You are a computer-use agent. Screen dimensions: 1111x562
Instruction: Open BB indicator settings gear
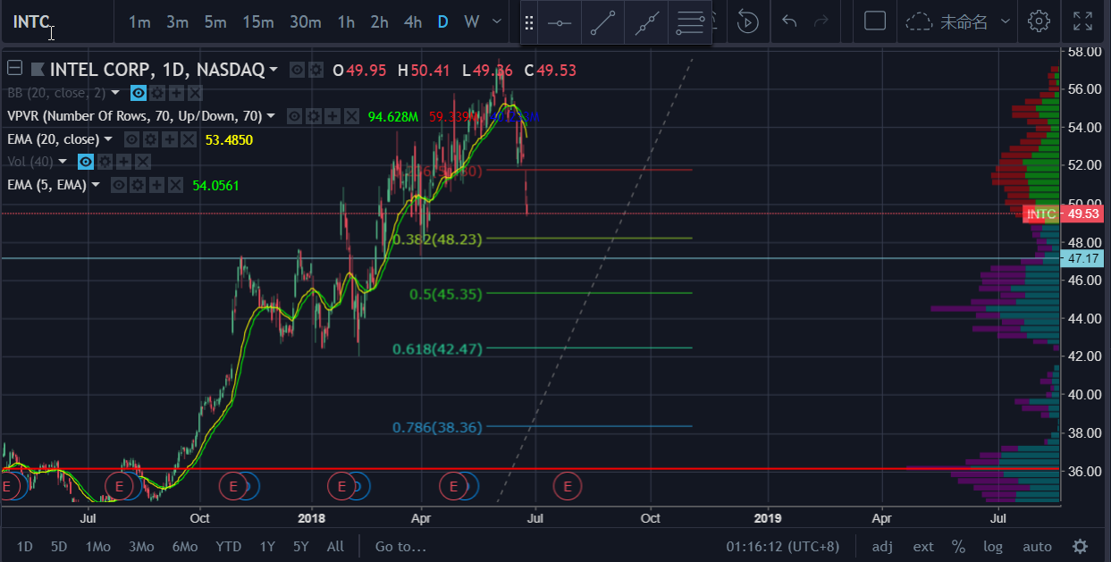(x=157, y=93)
